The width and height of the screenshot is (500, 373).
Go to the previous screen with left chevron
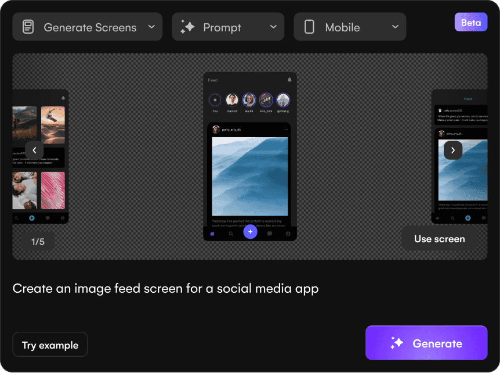coord(34,150)
